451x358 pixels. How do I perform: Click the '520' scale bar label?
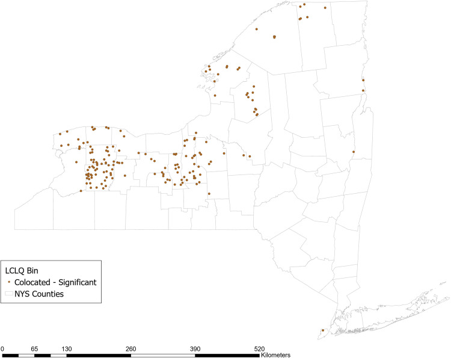point(259,349)
